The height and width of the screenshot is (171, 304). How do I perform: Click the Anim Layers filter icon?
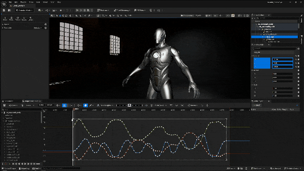297,105
